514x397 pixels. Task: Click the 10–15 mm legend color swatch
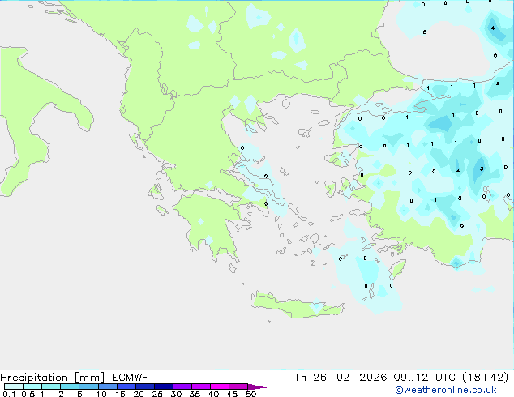click(108, 386)
